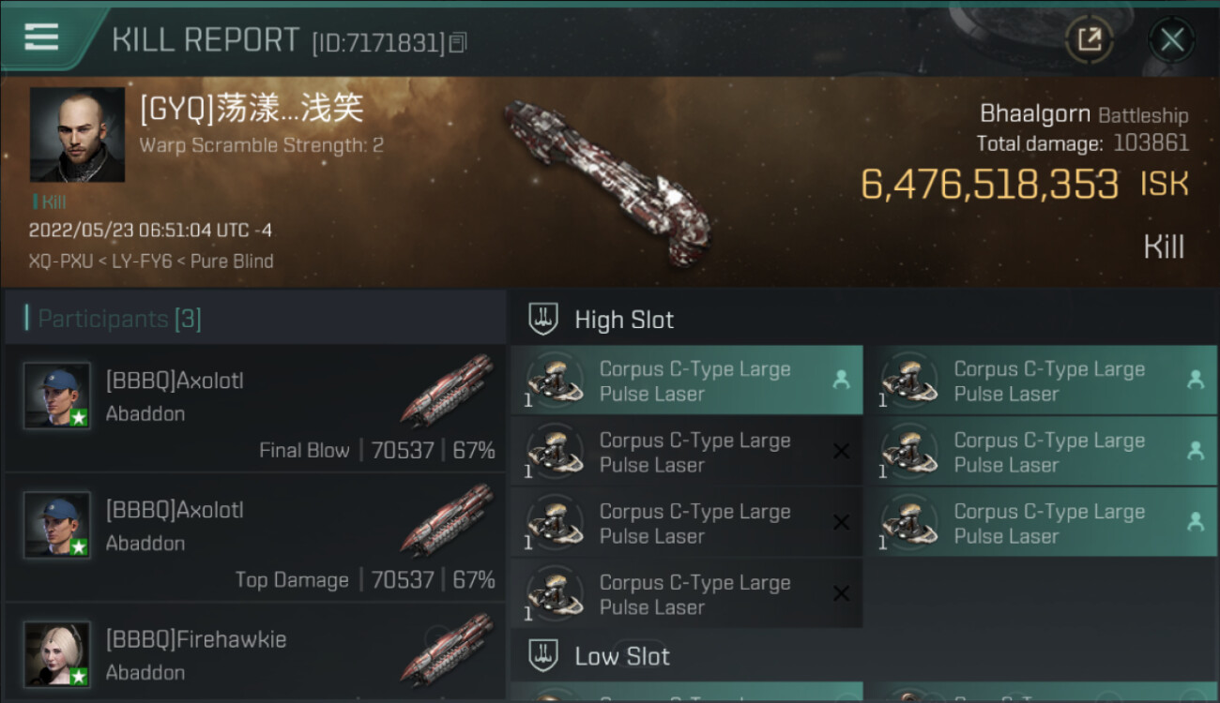Click the High Slot shield icon

[544, 320]
